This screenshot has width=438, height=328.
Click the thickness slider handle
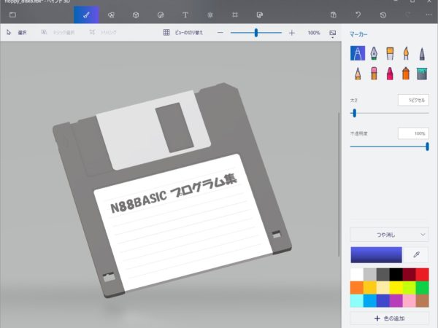354,113
